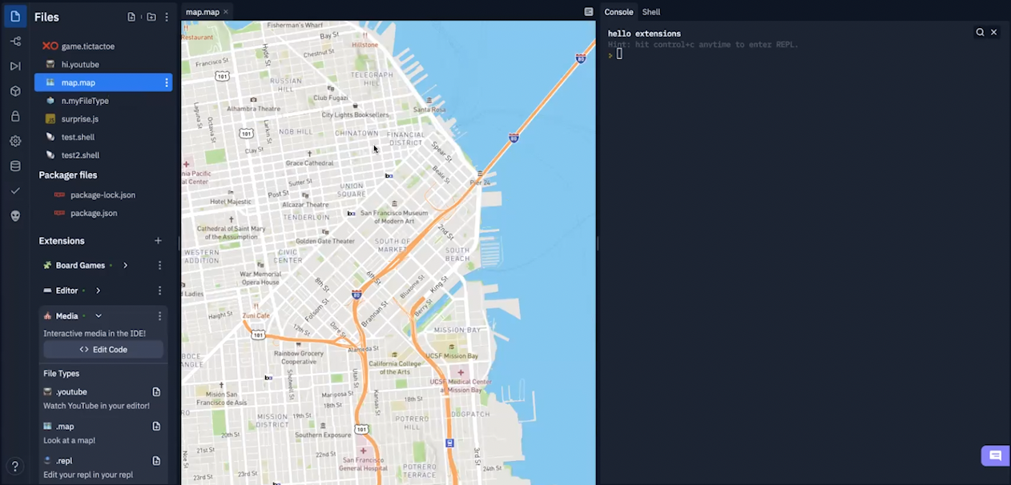Image resolution: width=1011 pixels, height=485 pixels.
Task: Expand the Board Games extension
Action: coord(125,265)
